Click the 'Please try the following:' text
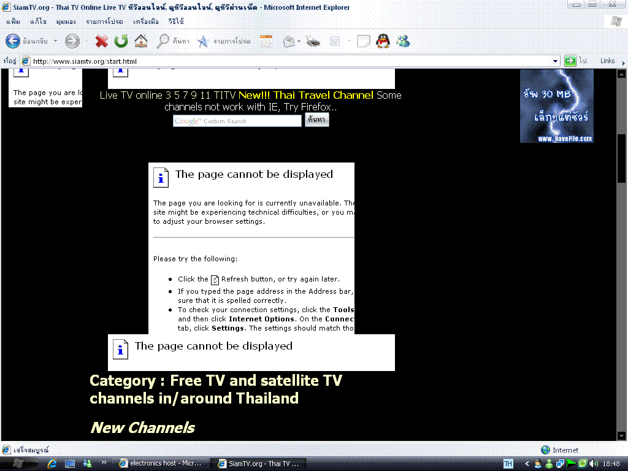The image size is (628, 471). (x=196, y=259)
